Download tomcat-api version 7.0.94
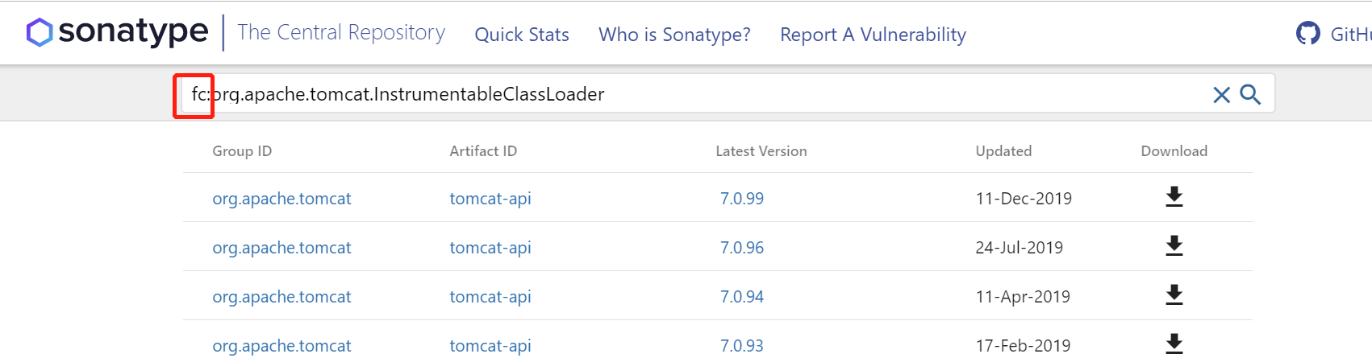This screenshot has width=1372, height=358. pos(1174,295)
